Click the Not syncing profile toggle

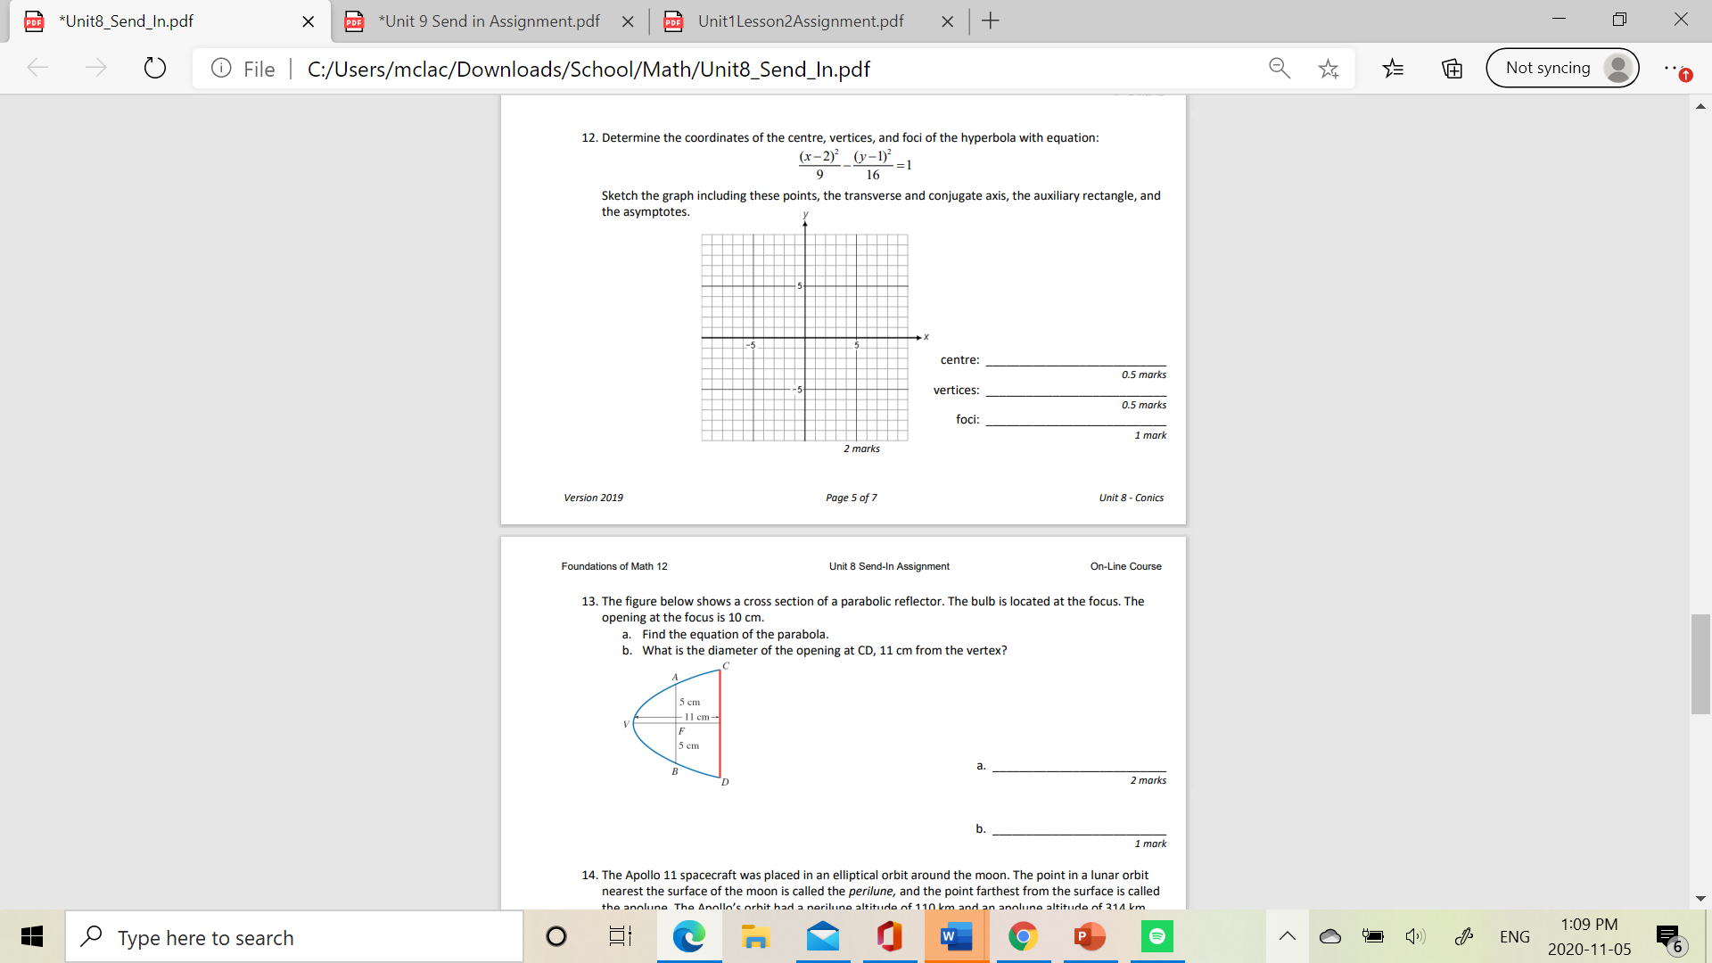pyautogui.click(x=1562, y=68)
